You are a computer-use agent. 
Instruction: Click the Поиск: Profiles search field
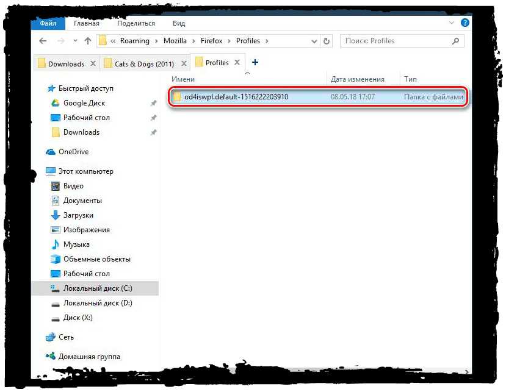coord(394,41)
